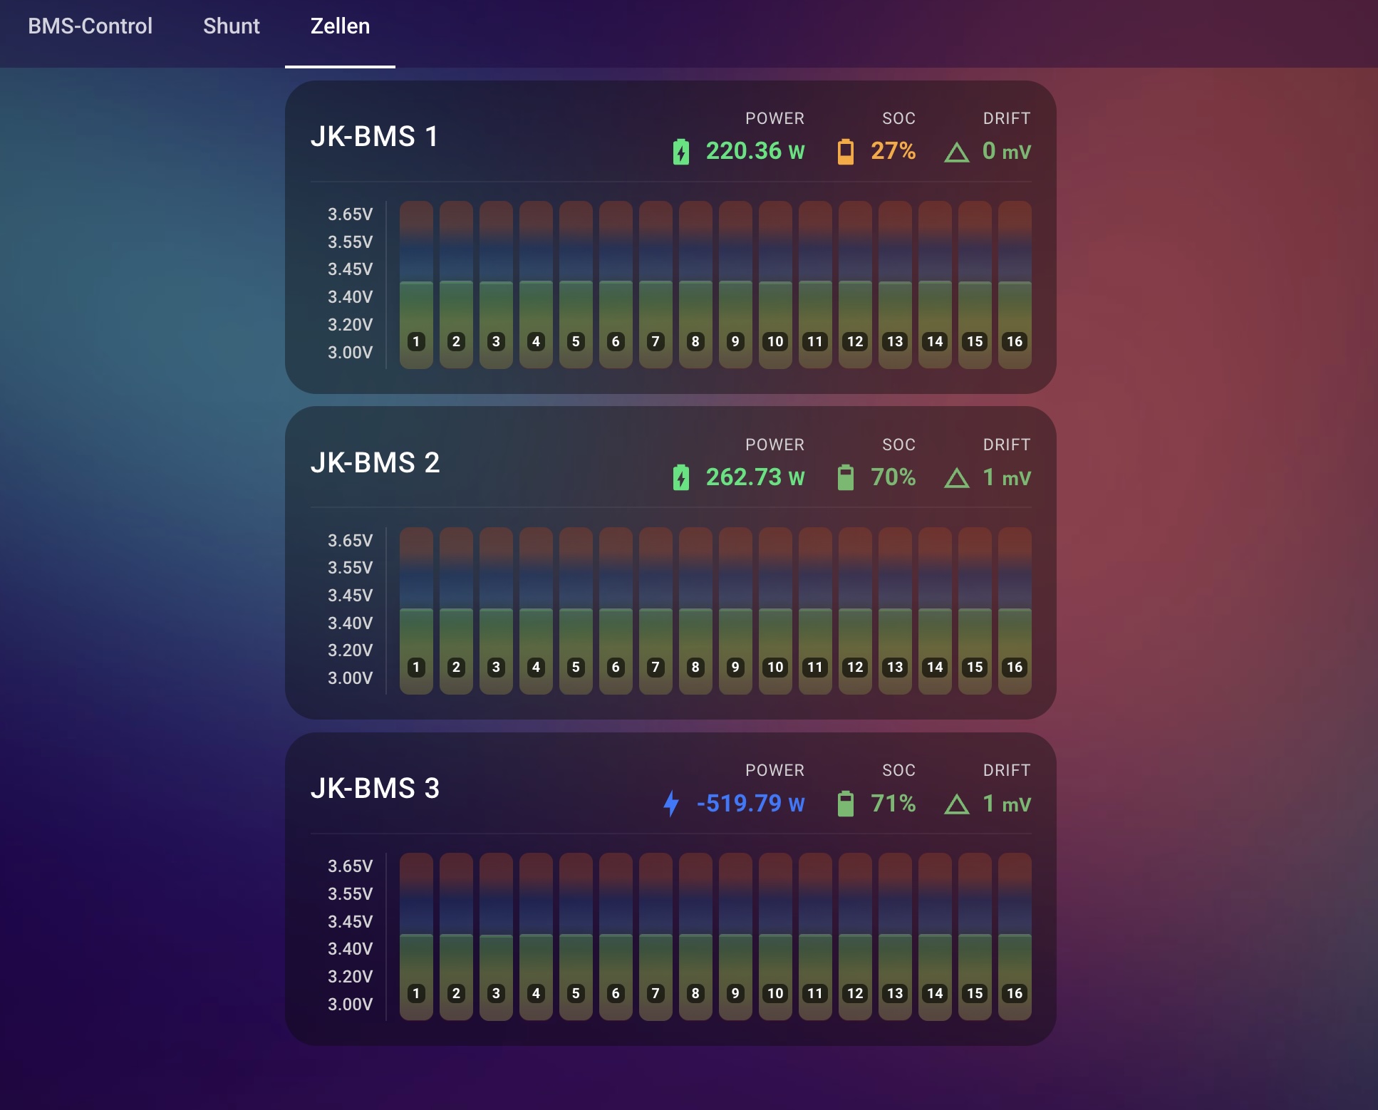The width and height of the screenshot is (1378, 1110).
Task: Click JK-BMS 2 drift triangle icon
Action: click(x=956, y=478)
